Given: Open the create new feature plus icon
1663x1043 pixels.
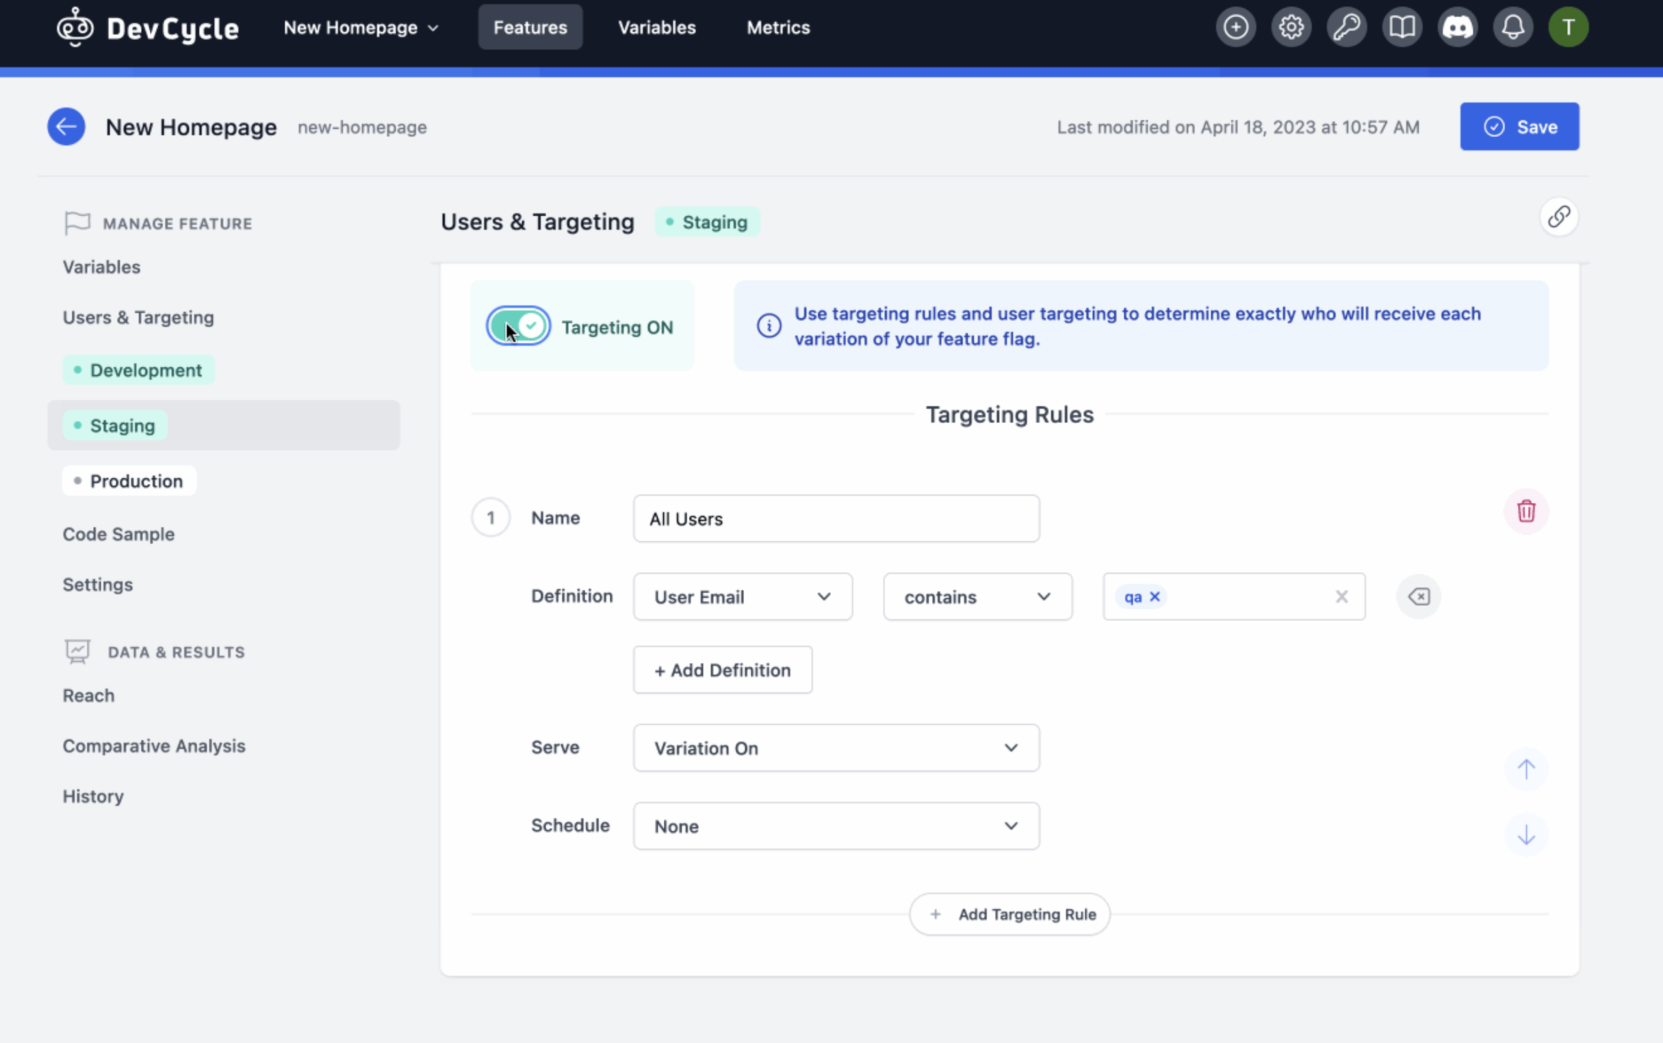Looking at the screenshot, I should click(x=1234, y=26).
